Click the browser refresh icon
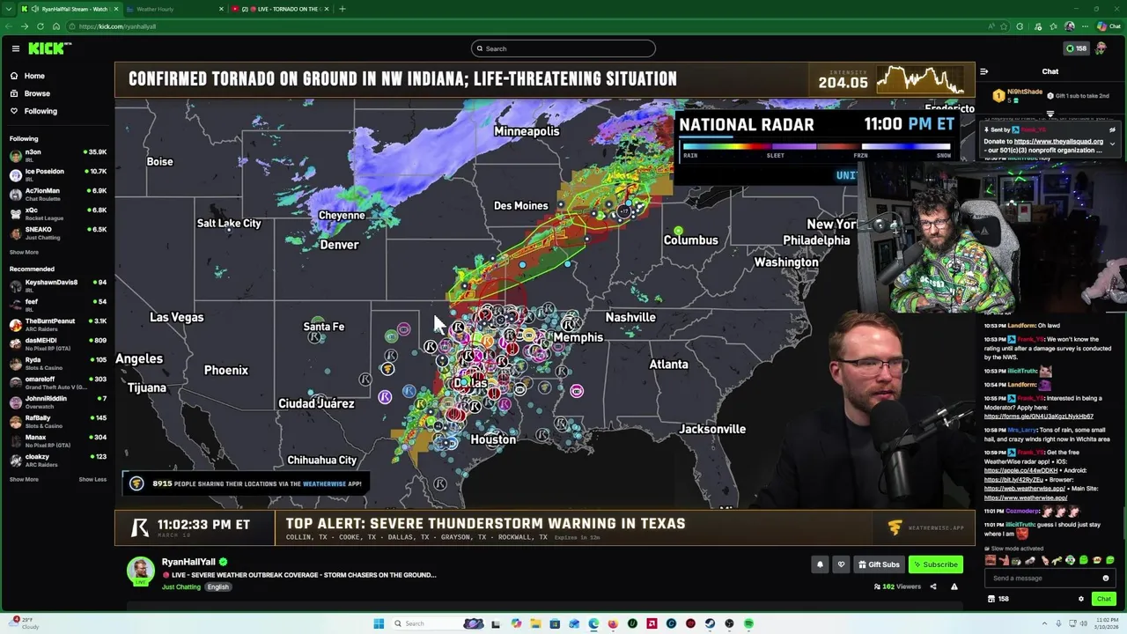The width and height of the screenshot is (1127, 634). coord(40,26)
